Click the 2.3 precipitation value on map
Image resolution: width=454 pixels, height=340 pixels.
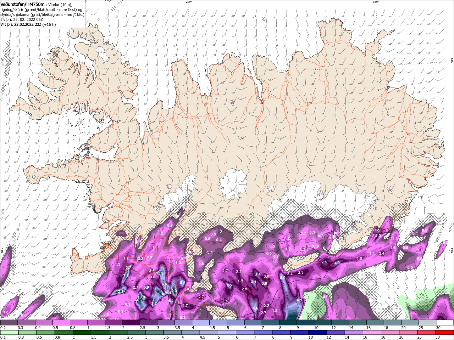[x=301, y=272]
